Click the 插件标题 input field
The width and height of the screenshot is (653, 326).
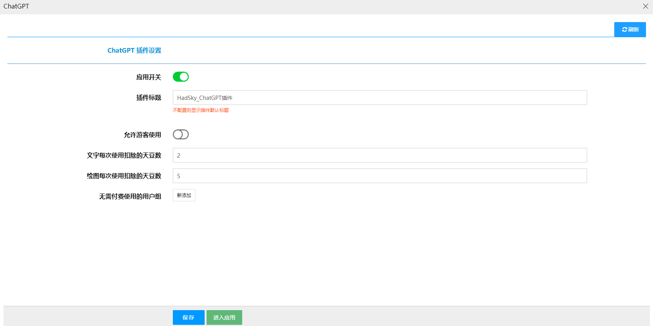click(380, 98)
